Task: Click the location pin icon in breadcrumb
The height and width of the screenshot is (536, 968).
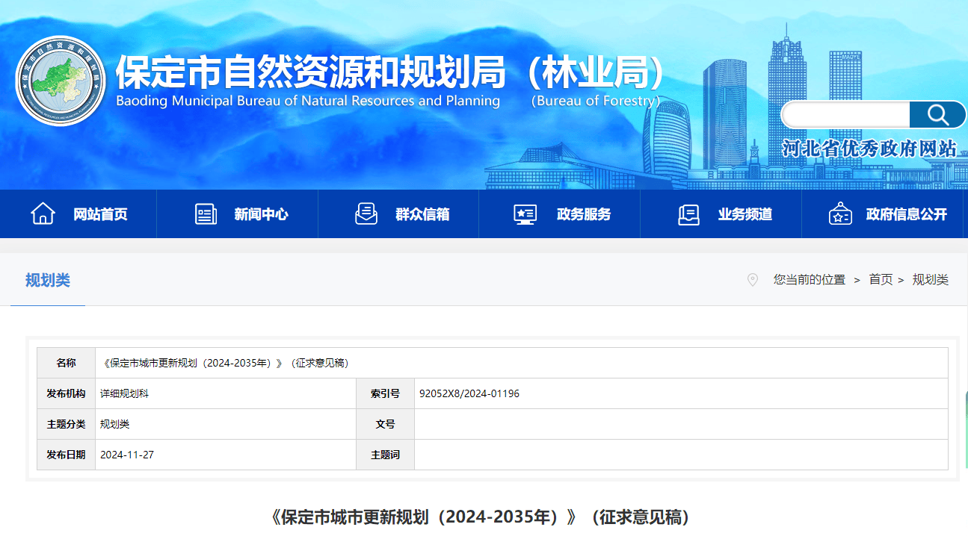Action: tap(753, 280)
